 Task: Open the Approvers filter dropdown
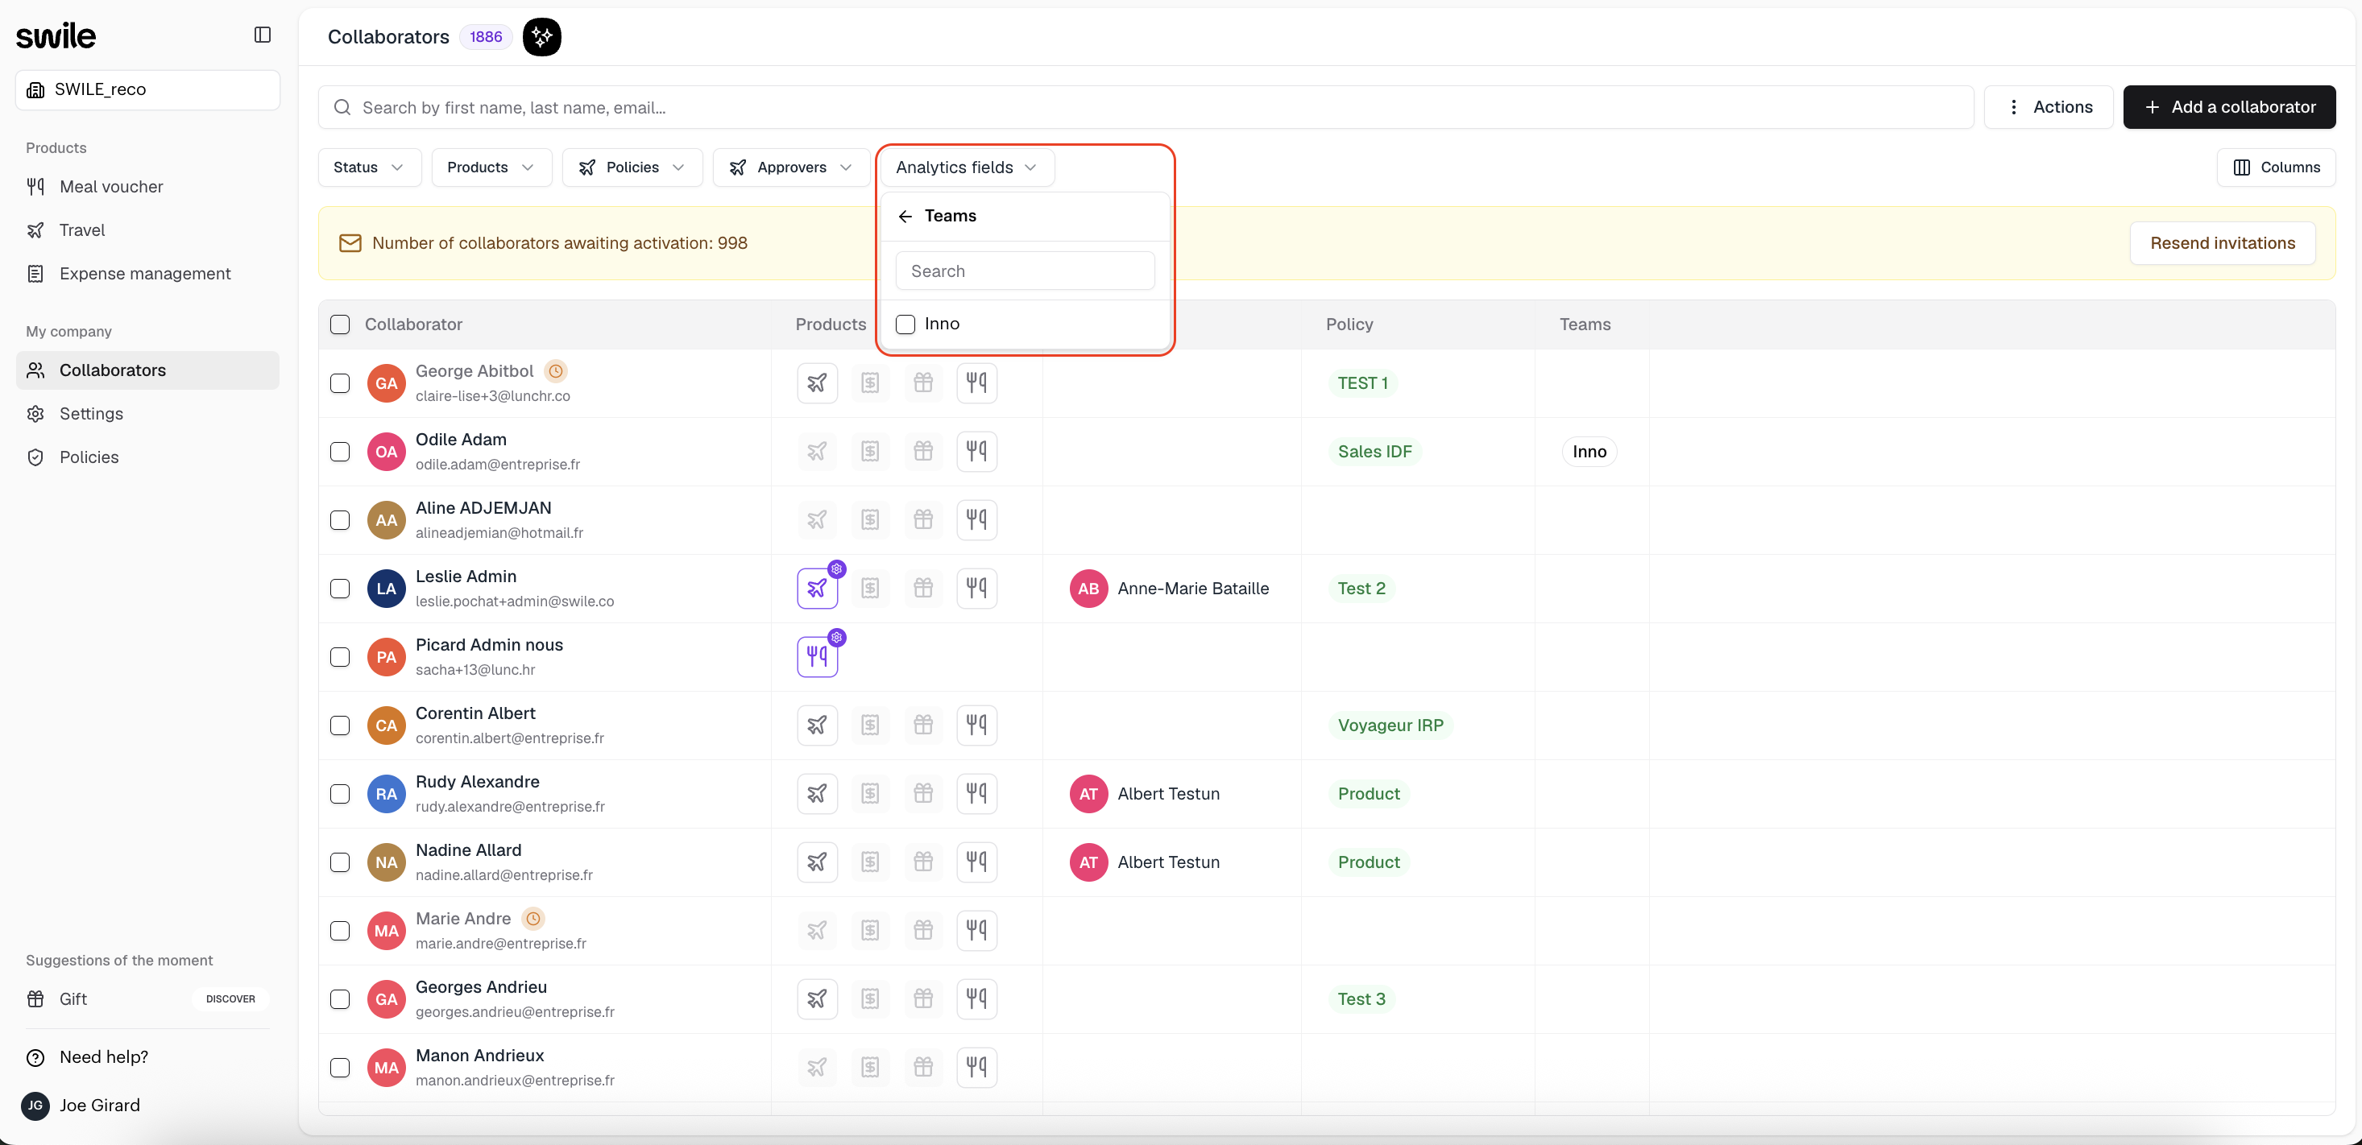coord(790,167)
